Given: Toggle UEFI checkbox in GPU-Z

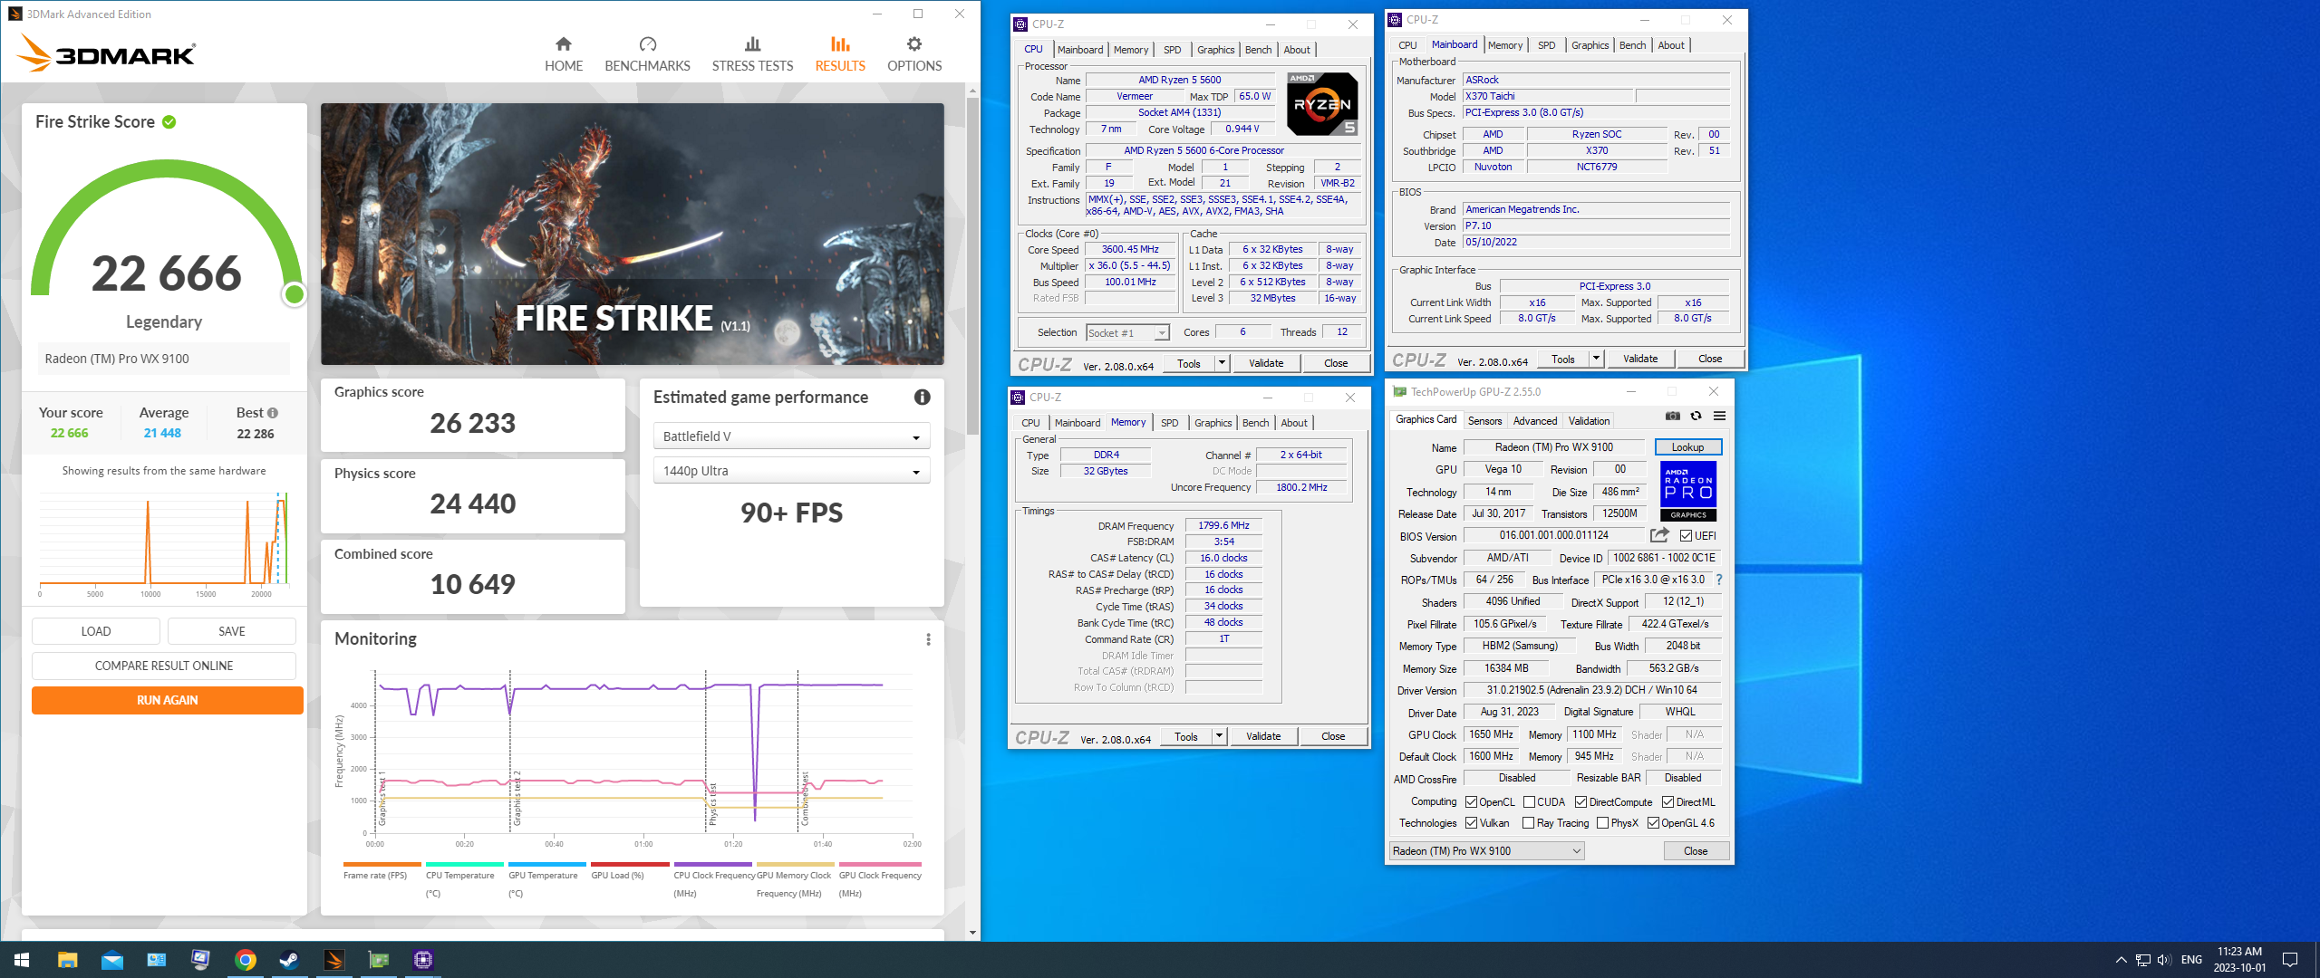Looking at the screenshot, I should [1686, 536].
